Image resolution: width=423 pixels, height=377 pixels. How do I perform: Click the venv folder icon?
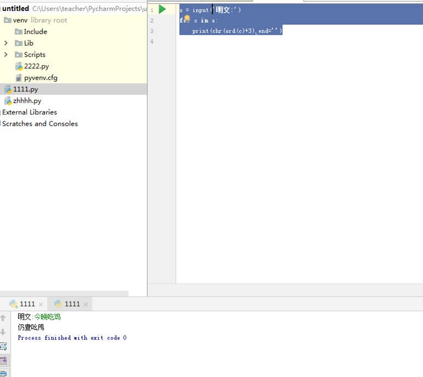point(8,20)
